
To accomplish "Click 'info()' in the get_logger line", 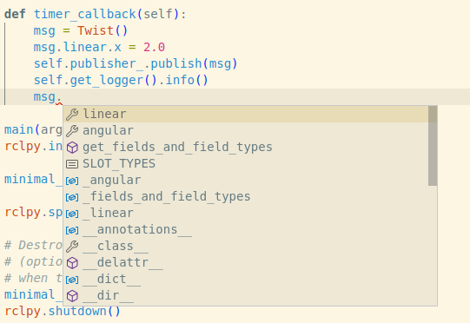I will point(187,80).
